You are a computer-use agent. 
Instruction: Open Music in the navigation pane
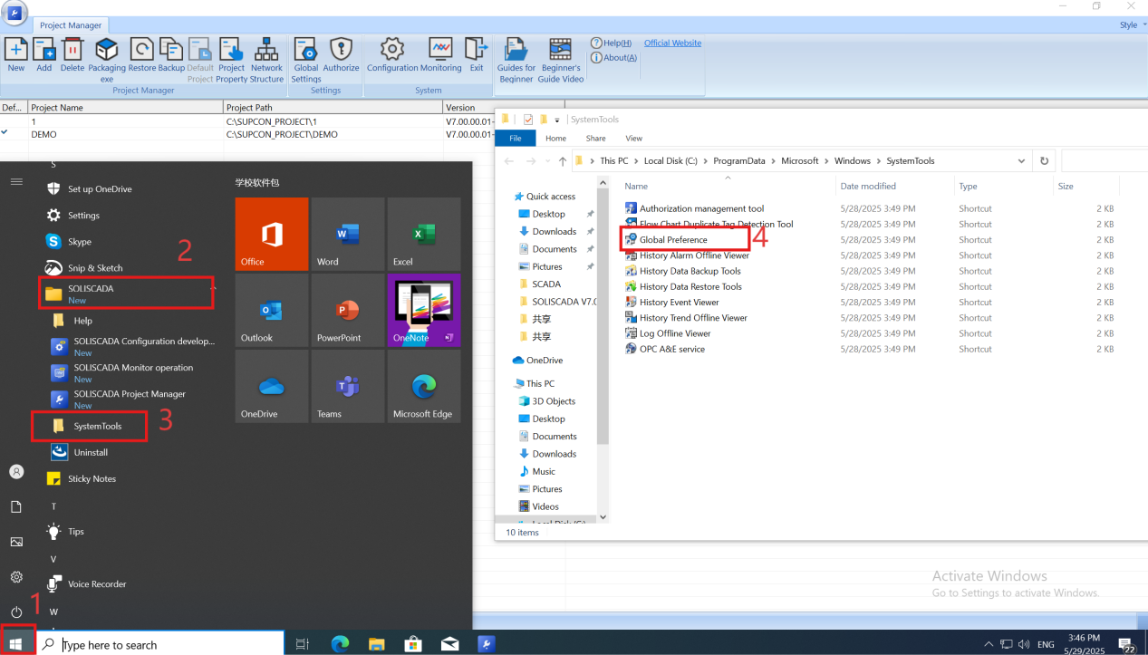coord(536,471)
